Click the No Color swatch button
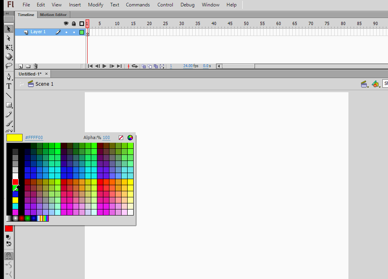 [x=121, y=138]
